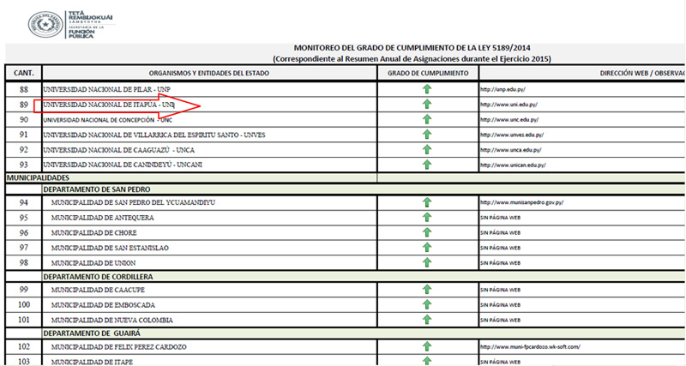Select the CANT. column header
The width and height of the screenshot is (686, 366).
point(23,74)
